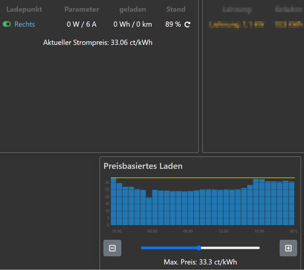
Task: Select the geladen column header
Action: [x=133, y=9]
